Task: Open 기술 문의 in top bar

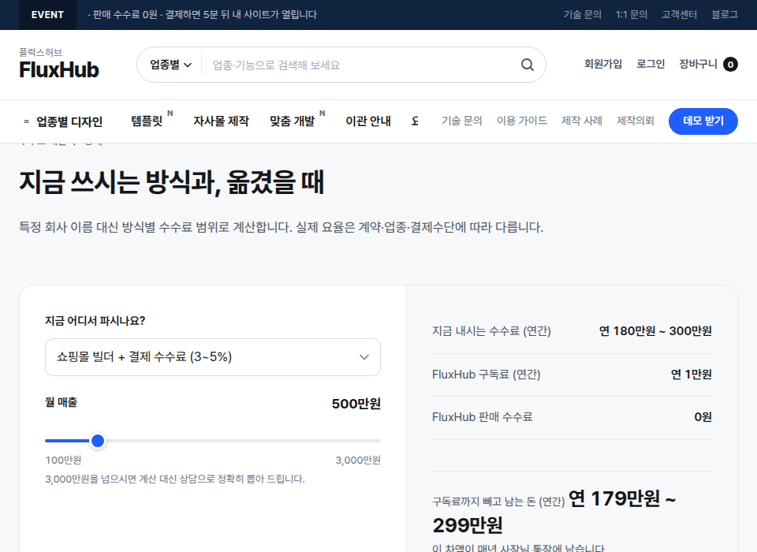Action: pyautogui.click(x=582, y=14)
